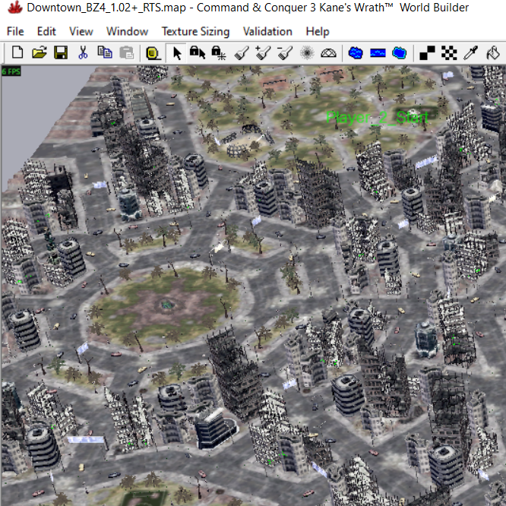This screenshot has width=506, height=506.
Task: Pick a texture with the eyedropper tool
Action: click(x=470, y=52)
